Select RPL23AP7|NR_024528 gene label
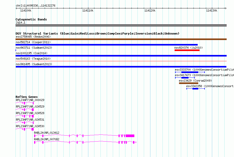Image resolution: width=234 pixels, height=157 pixels. point(30,113)
